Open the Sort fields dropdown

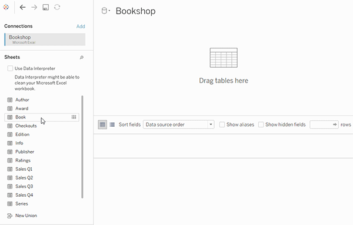(178, 124)
